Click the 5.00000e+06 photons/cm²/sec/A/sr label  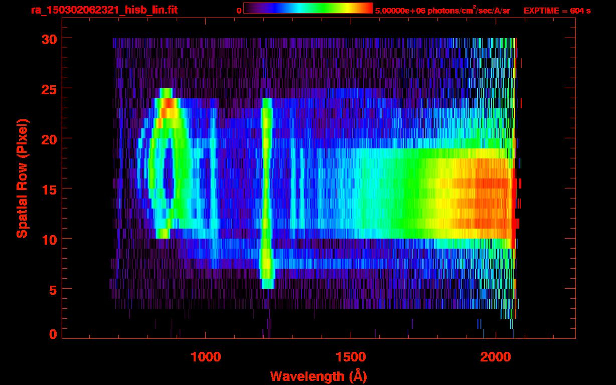(442, 10)
